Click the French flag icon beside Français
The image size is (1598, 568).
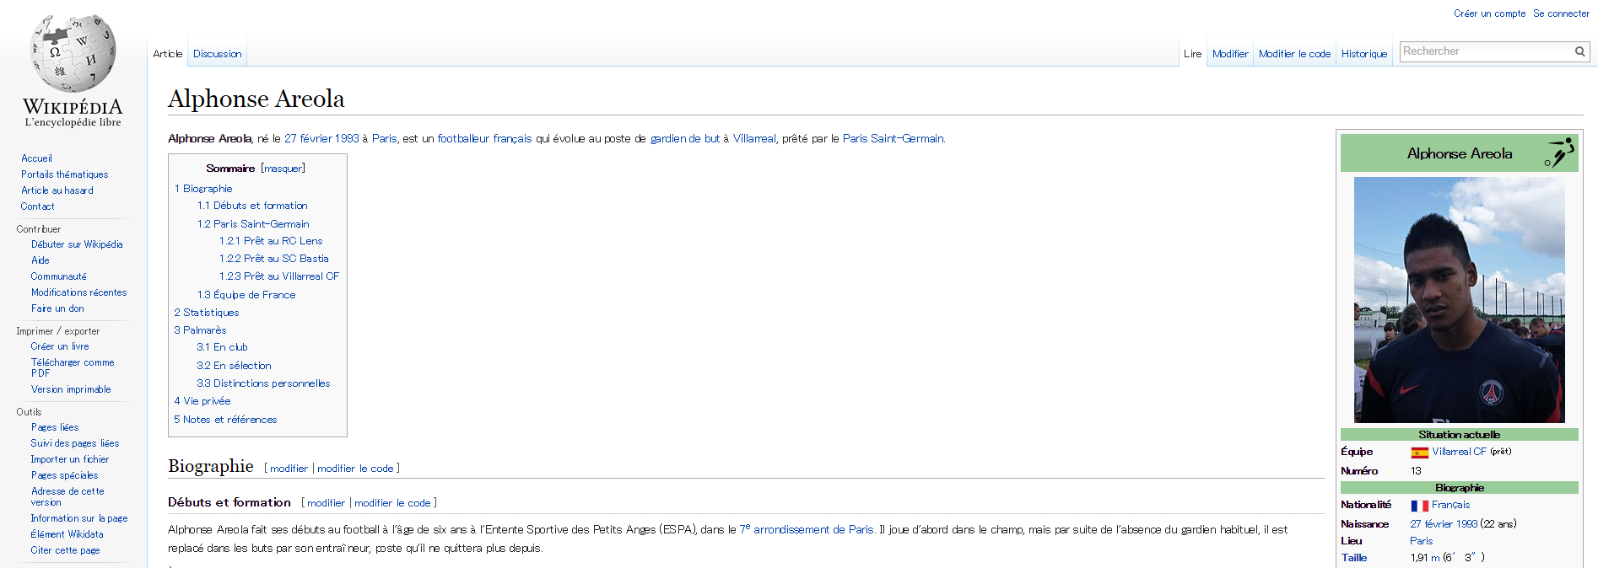[x=1419, y=506]
